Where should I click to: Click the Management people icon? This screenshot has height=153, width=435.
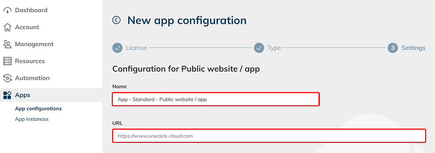click(7, 44)
